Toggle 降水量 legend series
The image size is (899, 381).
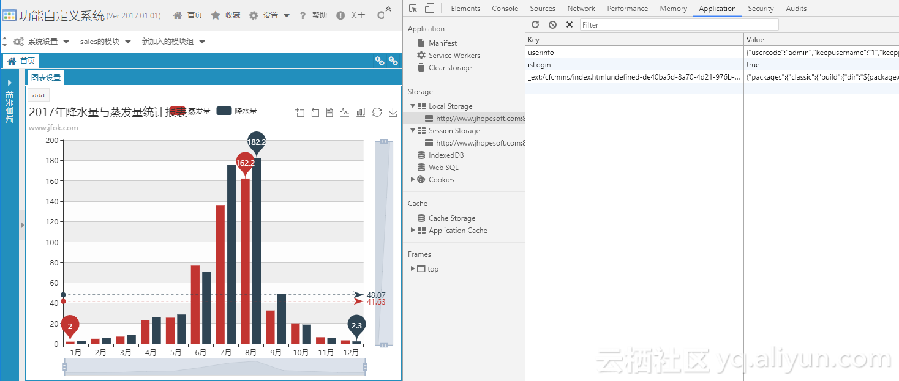(x=237, y=111)
